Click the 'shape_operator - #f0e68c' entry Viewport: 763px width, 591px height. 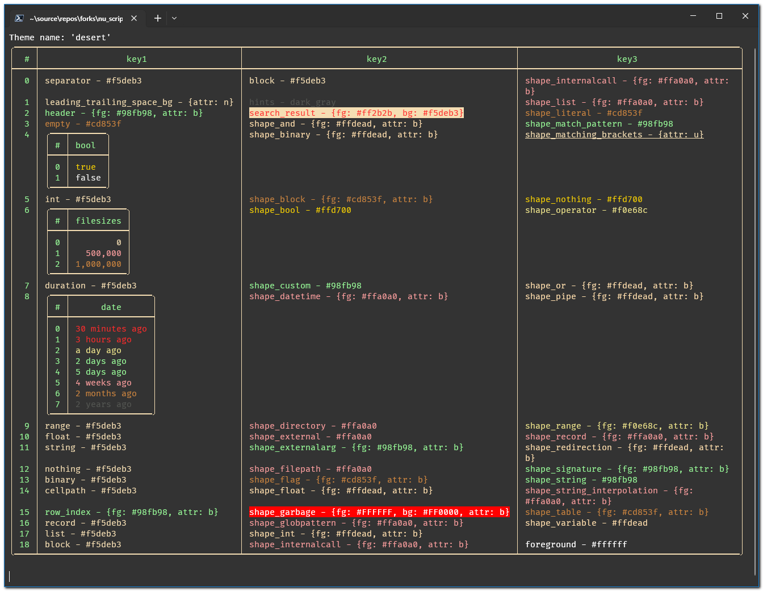point(586,210)
